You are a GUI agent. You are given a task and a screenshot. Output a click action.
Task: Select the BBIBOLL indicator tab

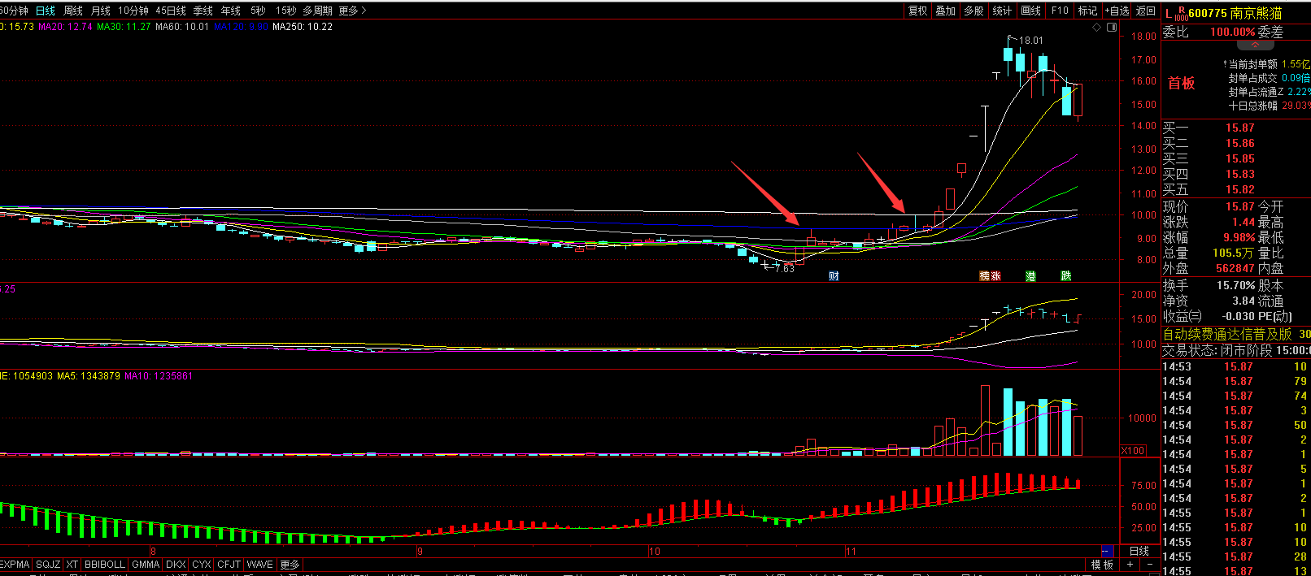[105, 565]
